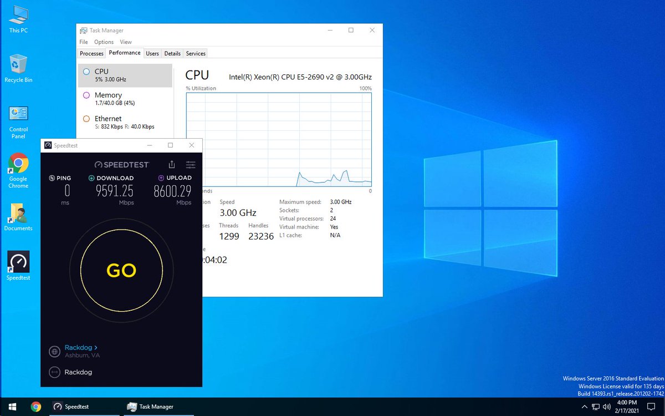Screen dimensions: 665x416
Task: Select the Performance tab
Action: 125,53
